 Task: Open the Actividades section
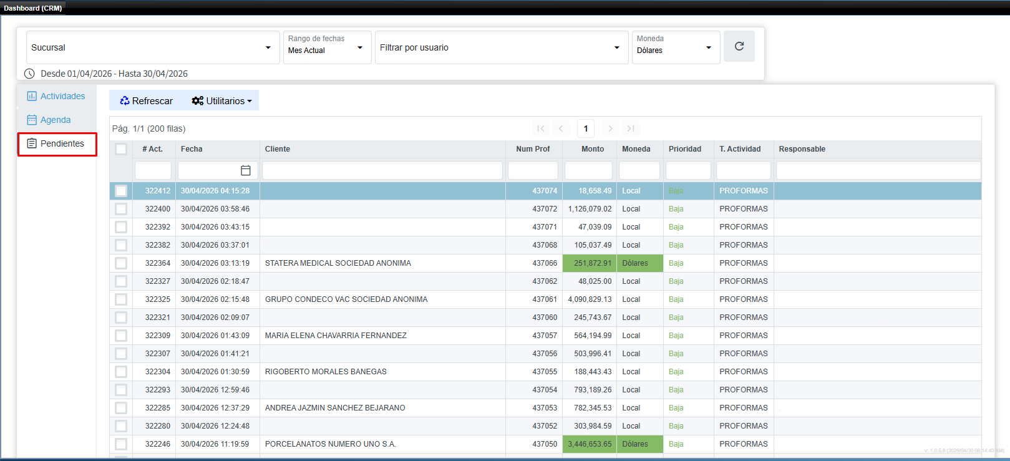click(x=56, y=96)
